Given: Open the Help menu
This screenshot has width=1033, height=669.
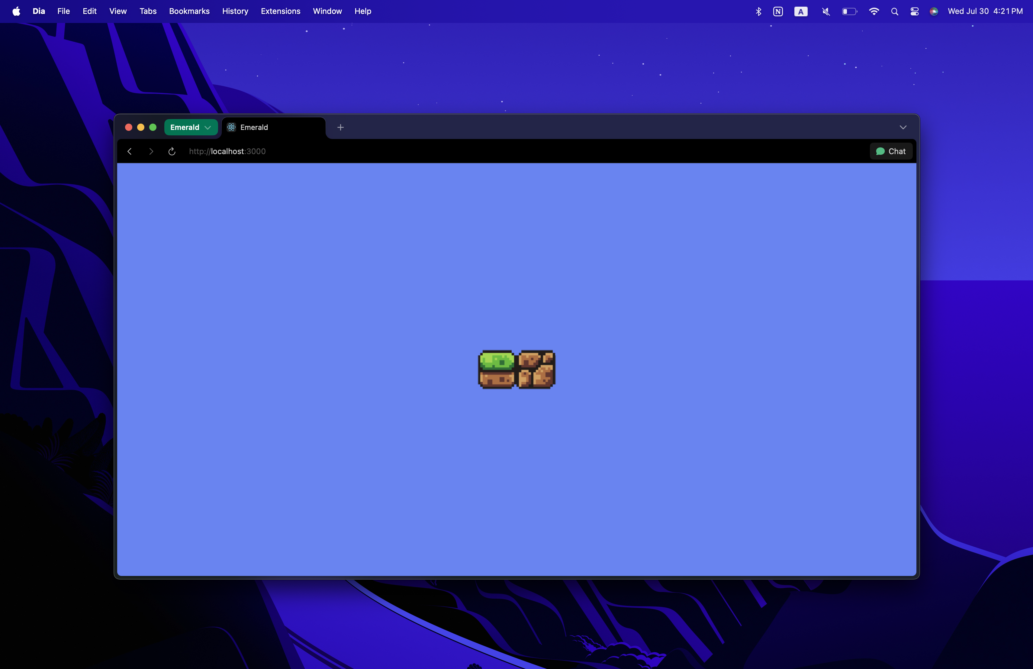Looking at the screenshot, I should (x=363, y=11).
